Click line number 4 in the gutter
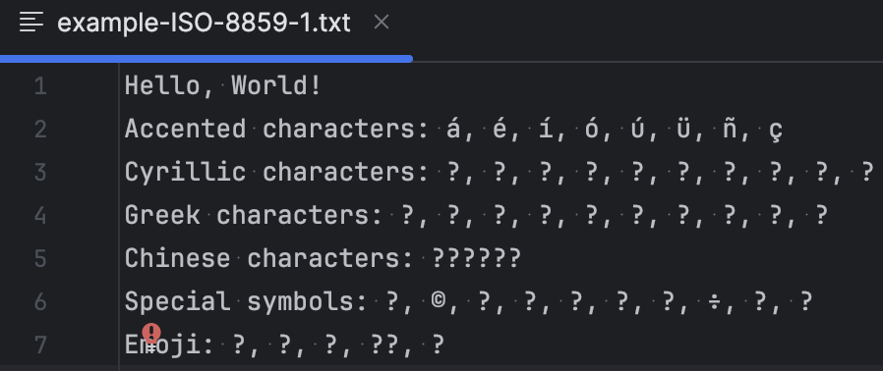883x371 pixels. [40, 215]
